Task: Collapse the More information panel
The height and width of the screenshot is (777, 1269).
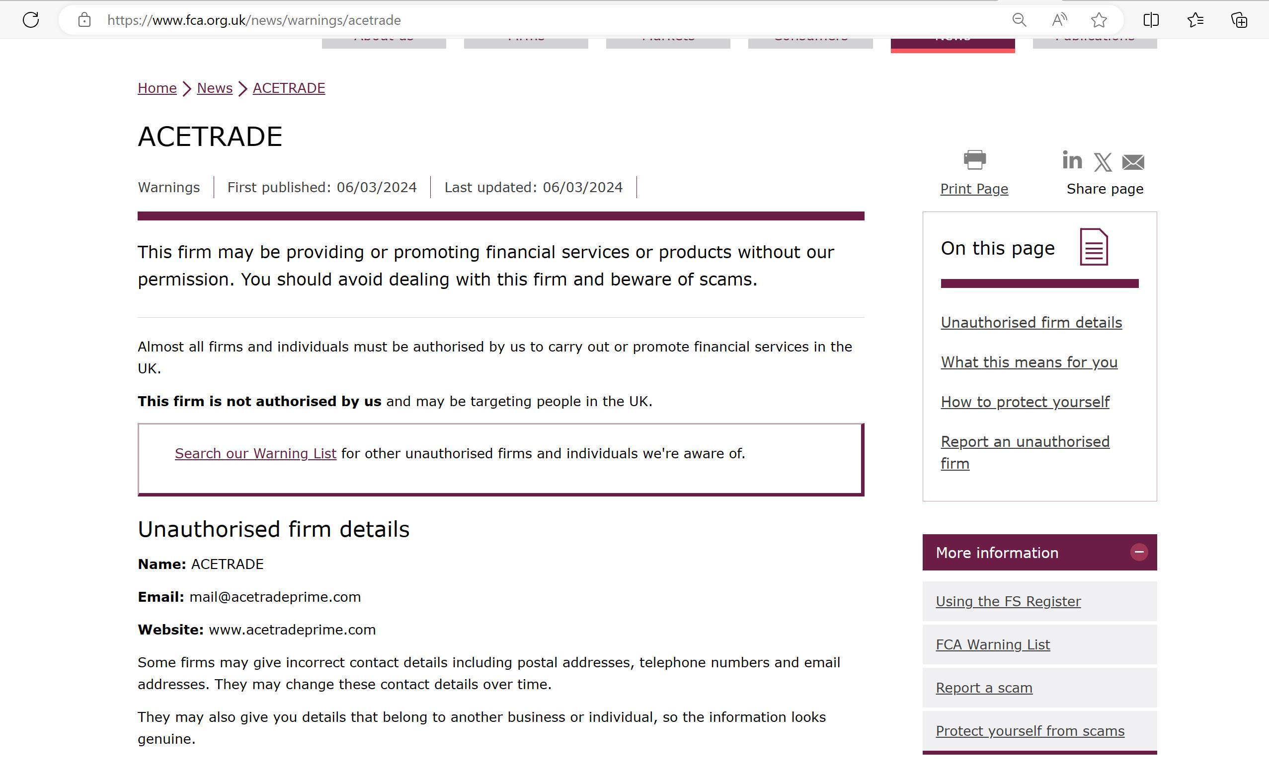Action: pyautogui.click(x=1139, y=552)
